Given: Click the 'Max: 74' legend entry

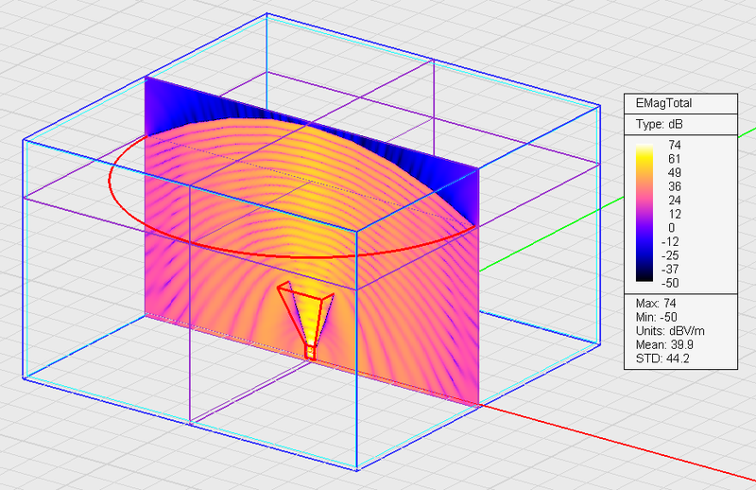Looking at the screenshot, I should (656, 303).
